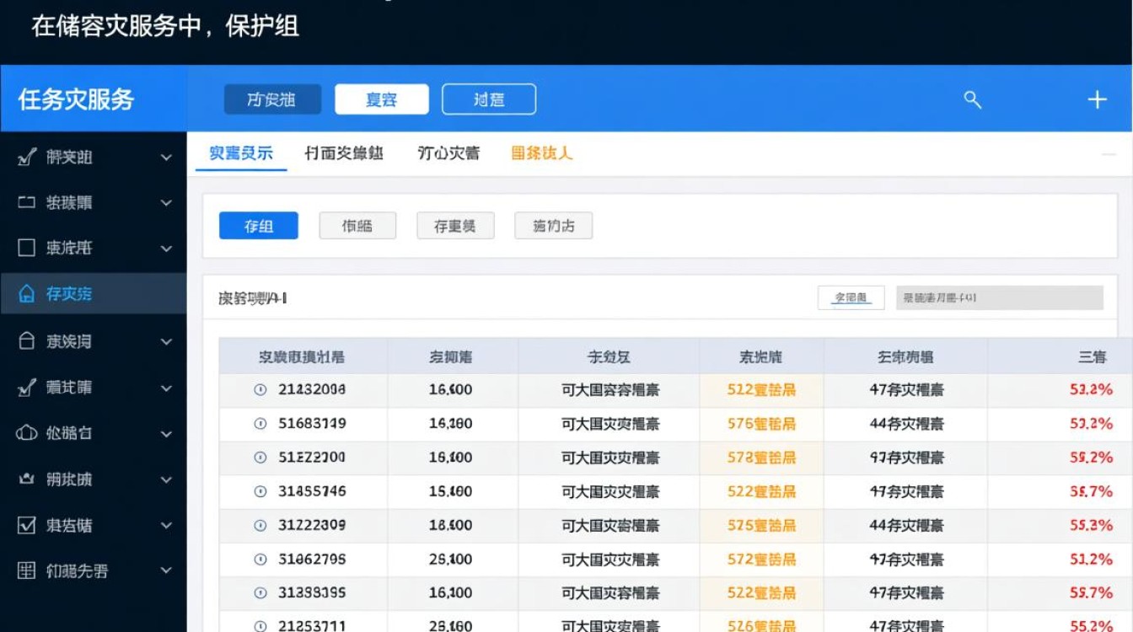Click the plus icon at top right
This screenshot has width=1133, height=632.
pyautogui.click(x=1097, y=99)
